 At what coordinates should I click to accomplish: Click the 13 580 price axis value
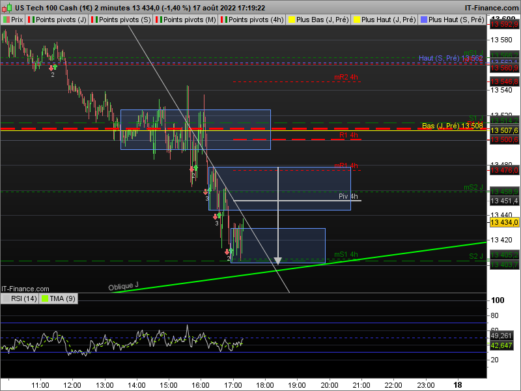[501, 40]
